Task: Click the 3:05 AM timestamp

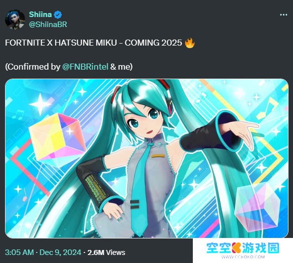Action: [20, 252]
